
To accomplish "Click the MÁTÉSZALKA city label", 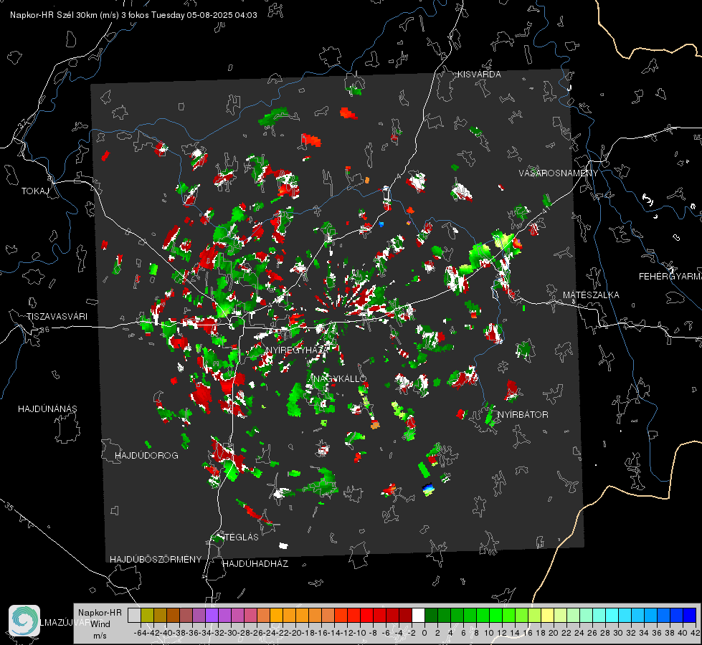I will point(591,295).
